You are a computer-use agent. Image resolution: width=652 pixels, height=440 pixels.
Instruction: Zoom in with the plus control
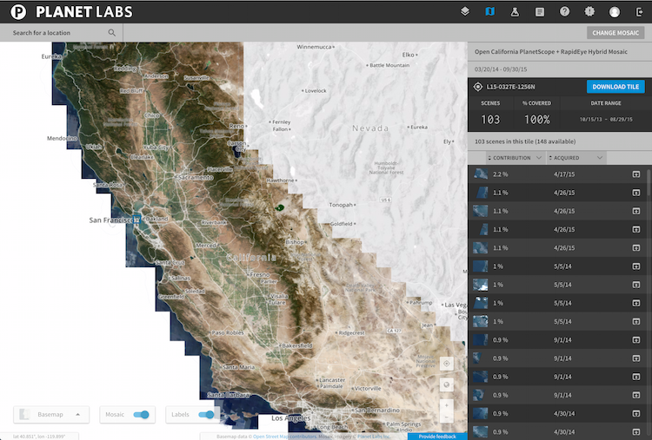[447, 405]
